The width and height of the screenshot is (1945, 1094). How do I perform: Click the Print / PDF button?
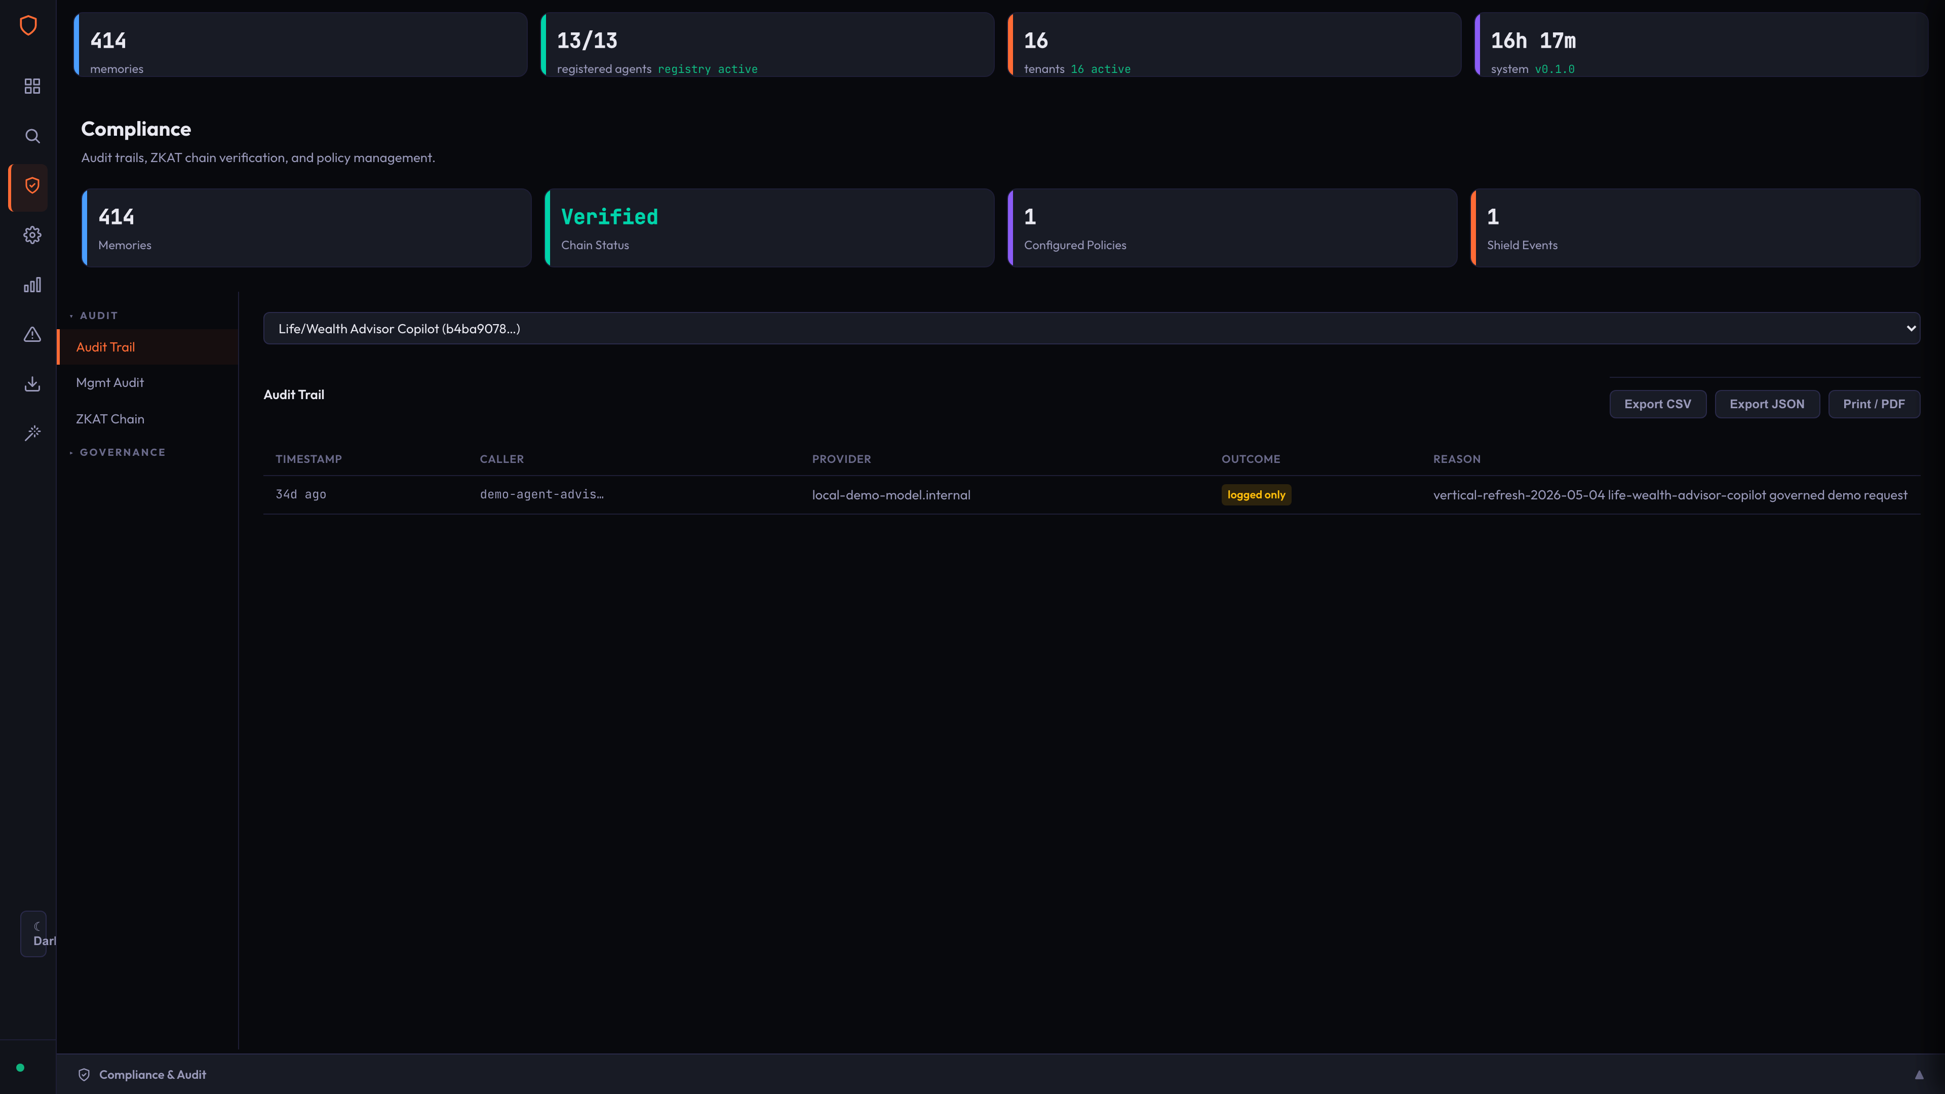coord(1873,404)
